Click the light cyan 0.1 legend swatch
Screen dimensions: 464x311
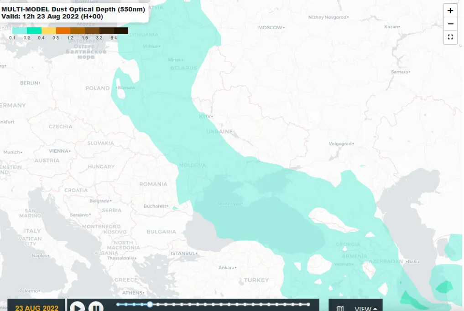tap(20, 31)
